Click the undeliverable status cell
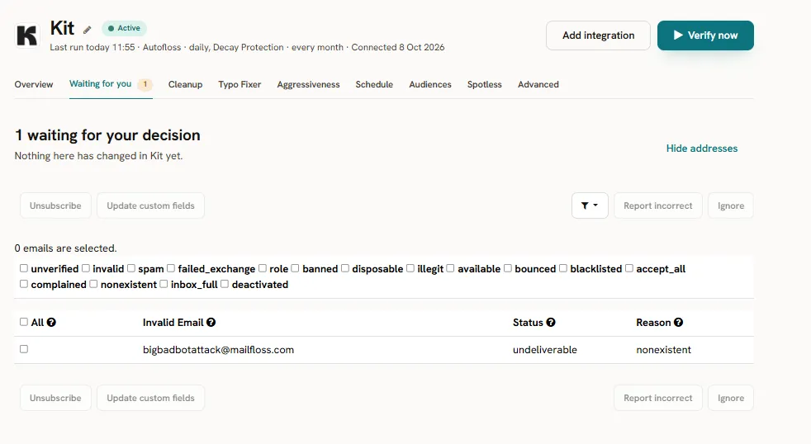Viewport: 811px width, 444px height. click(544, 350)
